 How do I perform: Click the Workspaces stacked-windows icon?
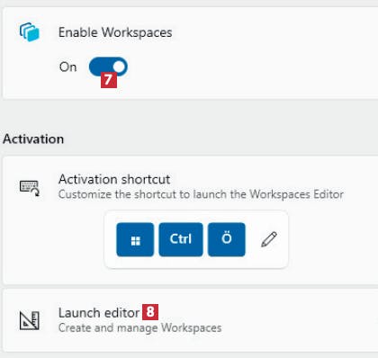coord(30,32)
